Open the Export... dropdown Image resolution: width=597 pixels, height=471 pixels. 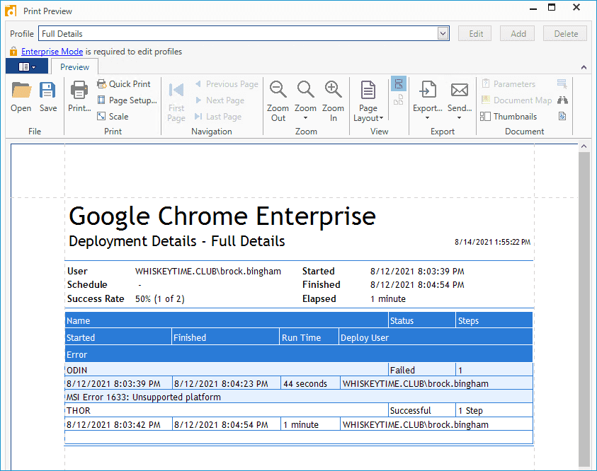pos(428,100)
